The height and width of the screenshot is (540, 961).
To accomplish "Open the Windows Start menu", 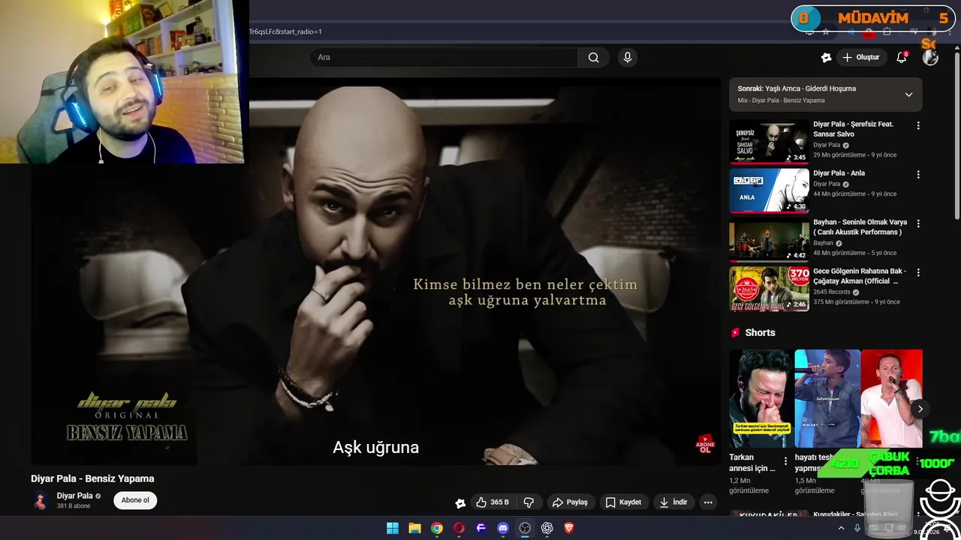I will click(393, 528).
